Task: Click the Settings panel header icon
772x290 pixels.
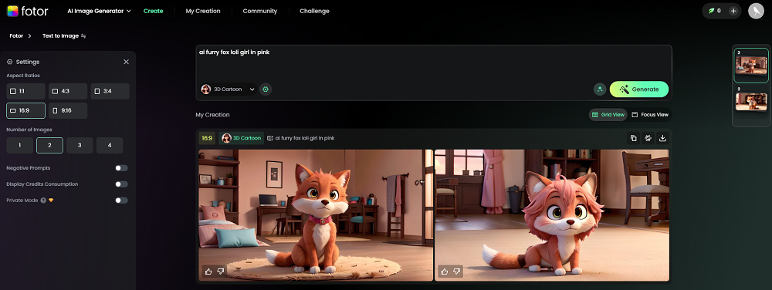Action: 9,62
